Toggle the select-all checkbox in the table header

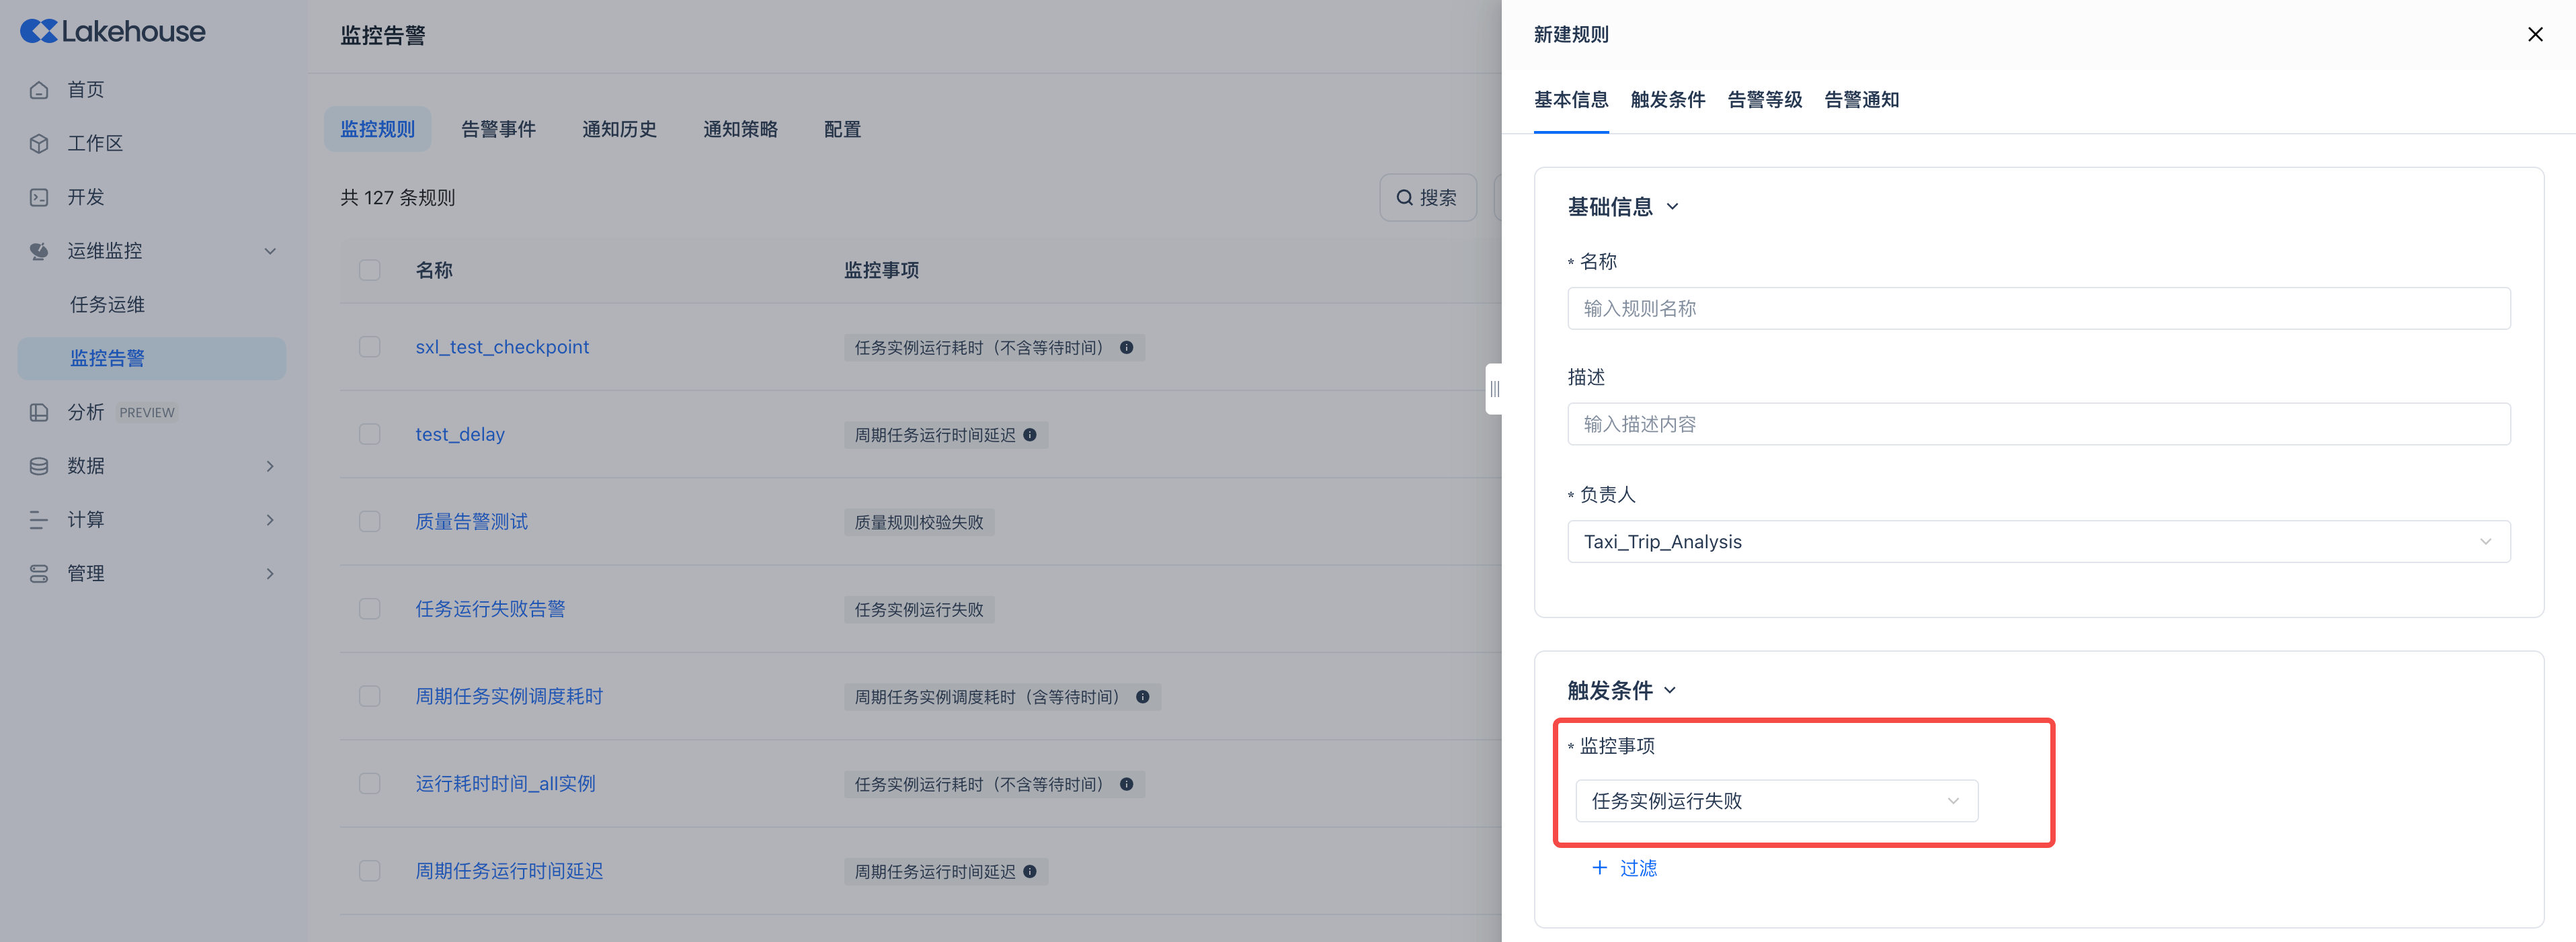pyautogui.click(x=370, y=270)
